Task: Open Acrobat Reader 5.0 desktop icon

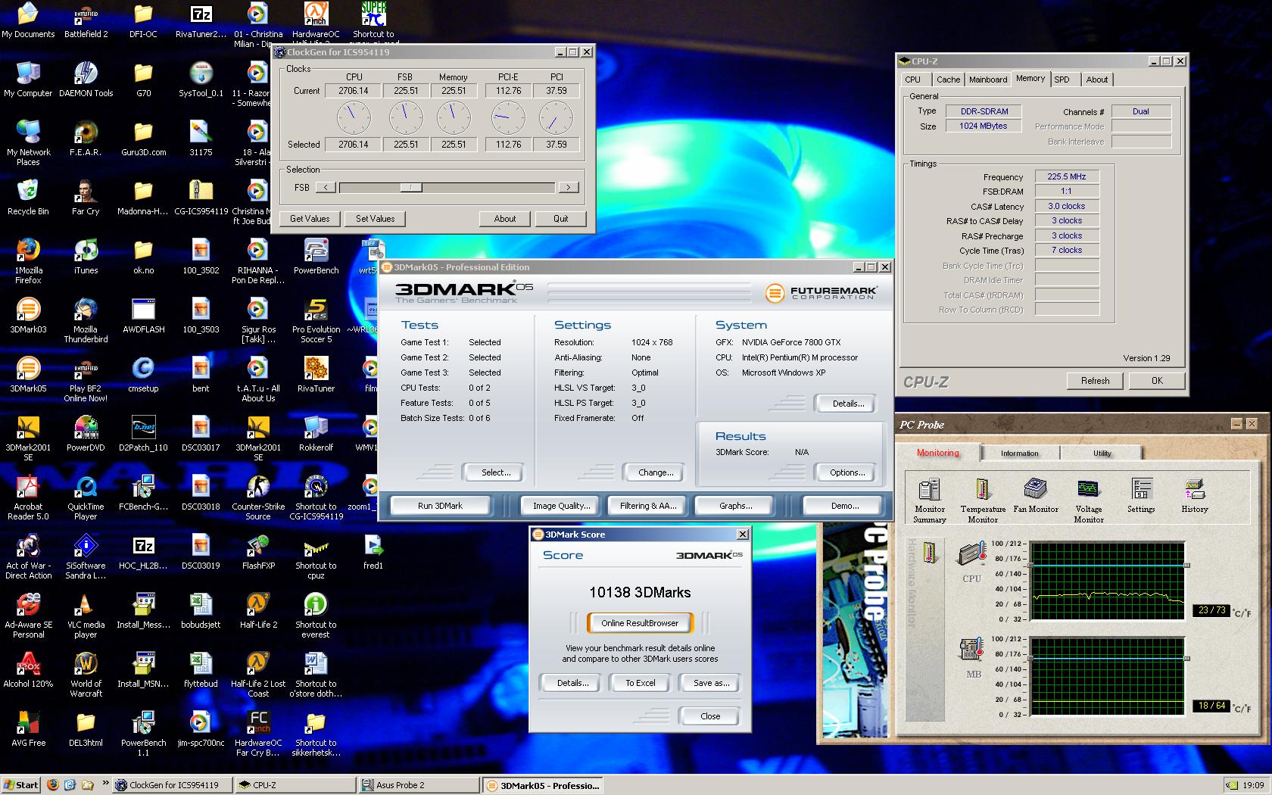Action: pyautogui.click(x=28, y=497)
